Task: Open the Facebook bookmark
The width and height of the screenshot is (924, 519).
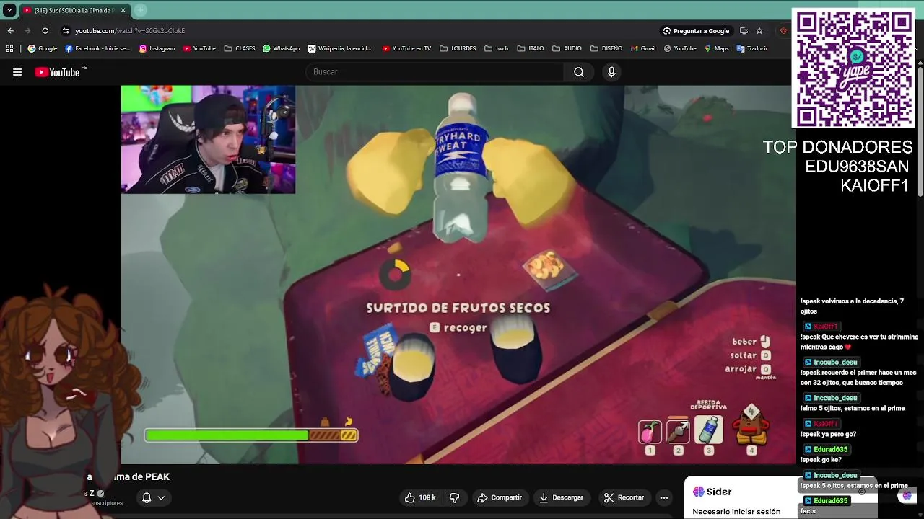Action: click(x=97, y=48)
